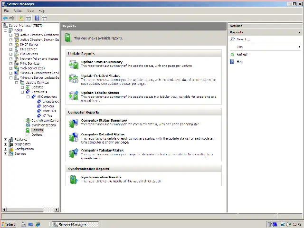Click the Internet Explorer quick launch icon

(x=38, y=224)
